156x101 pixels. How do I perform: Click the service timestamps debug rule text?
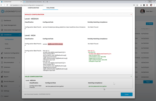coord(64,27)
